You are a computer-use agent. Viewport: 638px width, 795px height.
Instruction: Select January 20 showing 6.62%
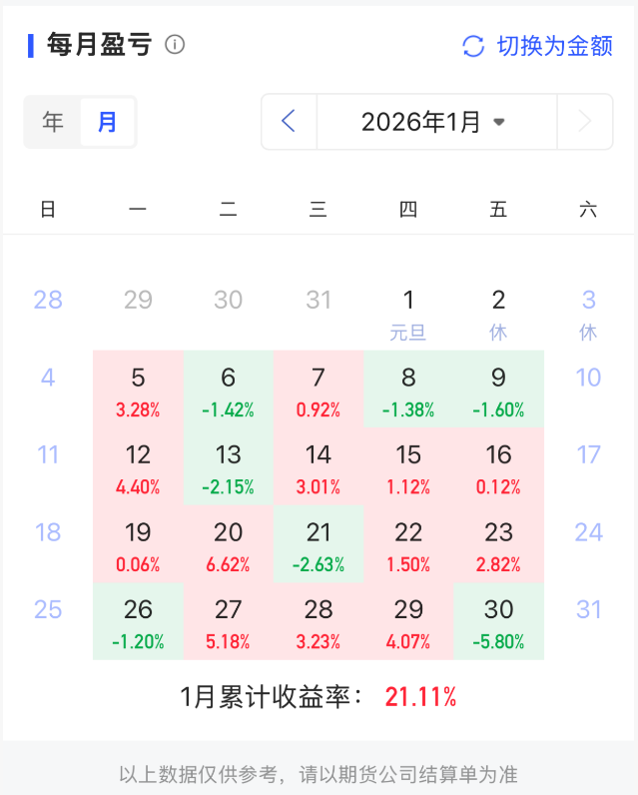(228, 543)
